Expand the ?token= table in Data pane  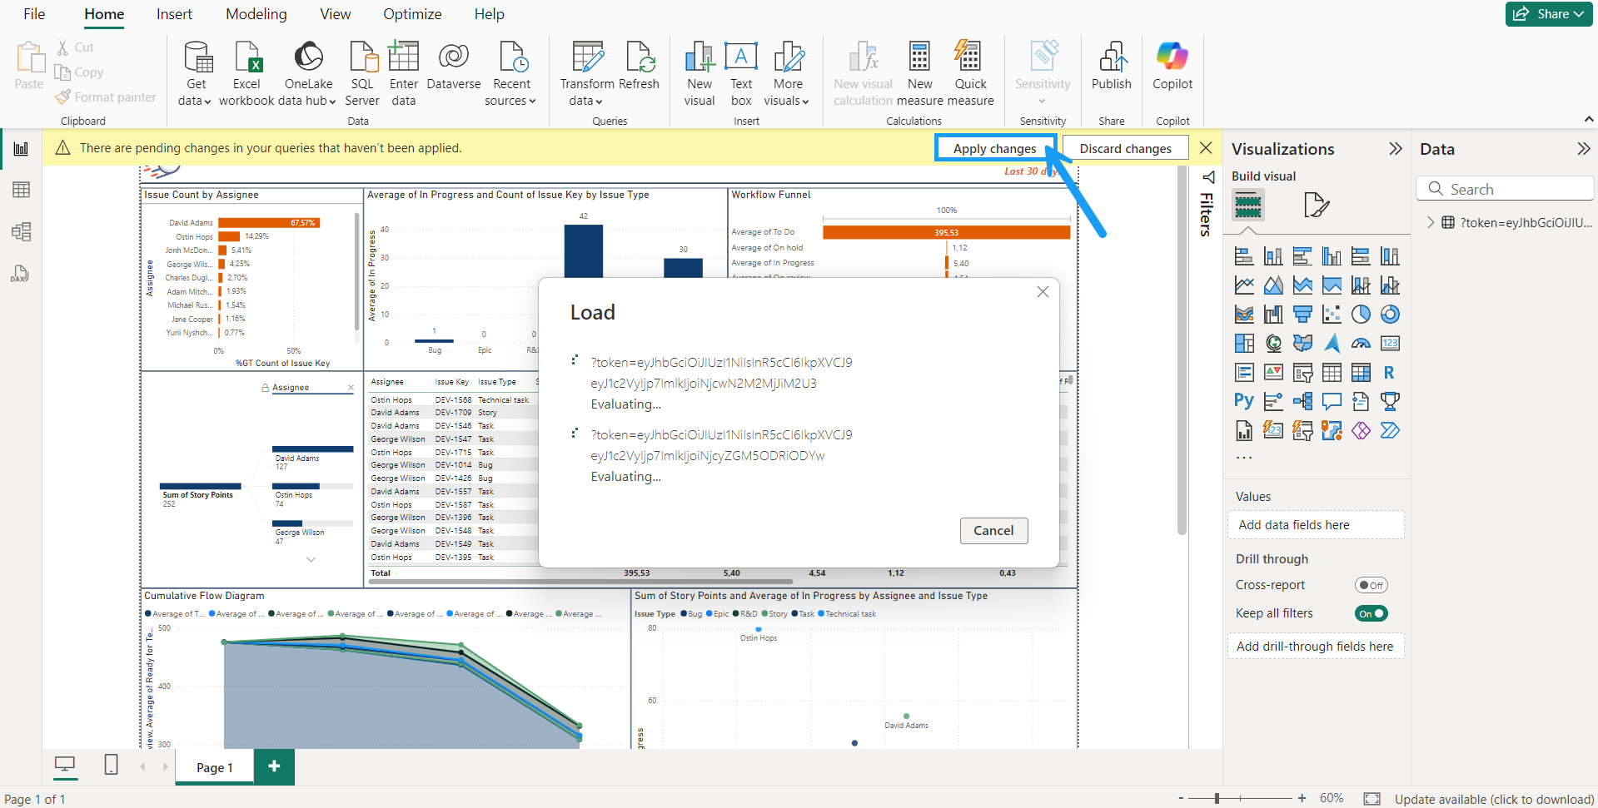point(1431,222)
